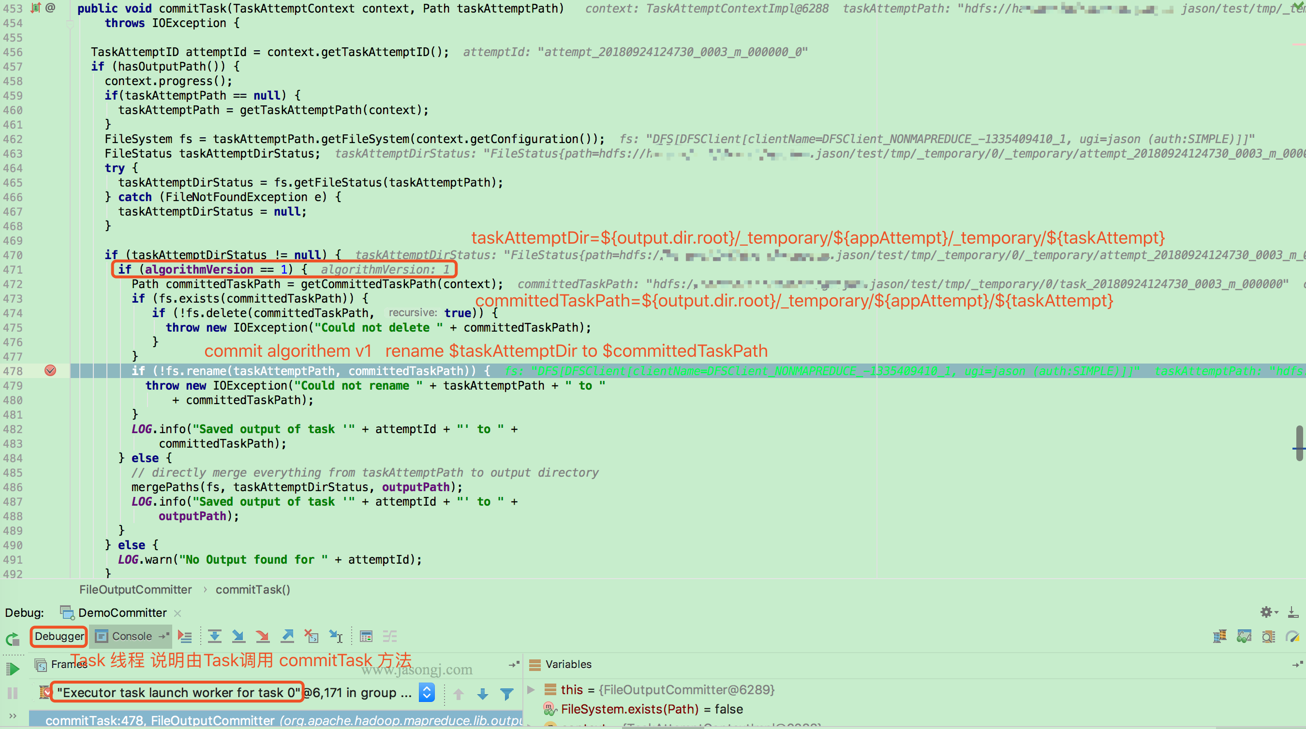1306x729 pixels.
Task: Click the Show Execution Point icon
Action: (x=185, y=636)
